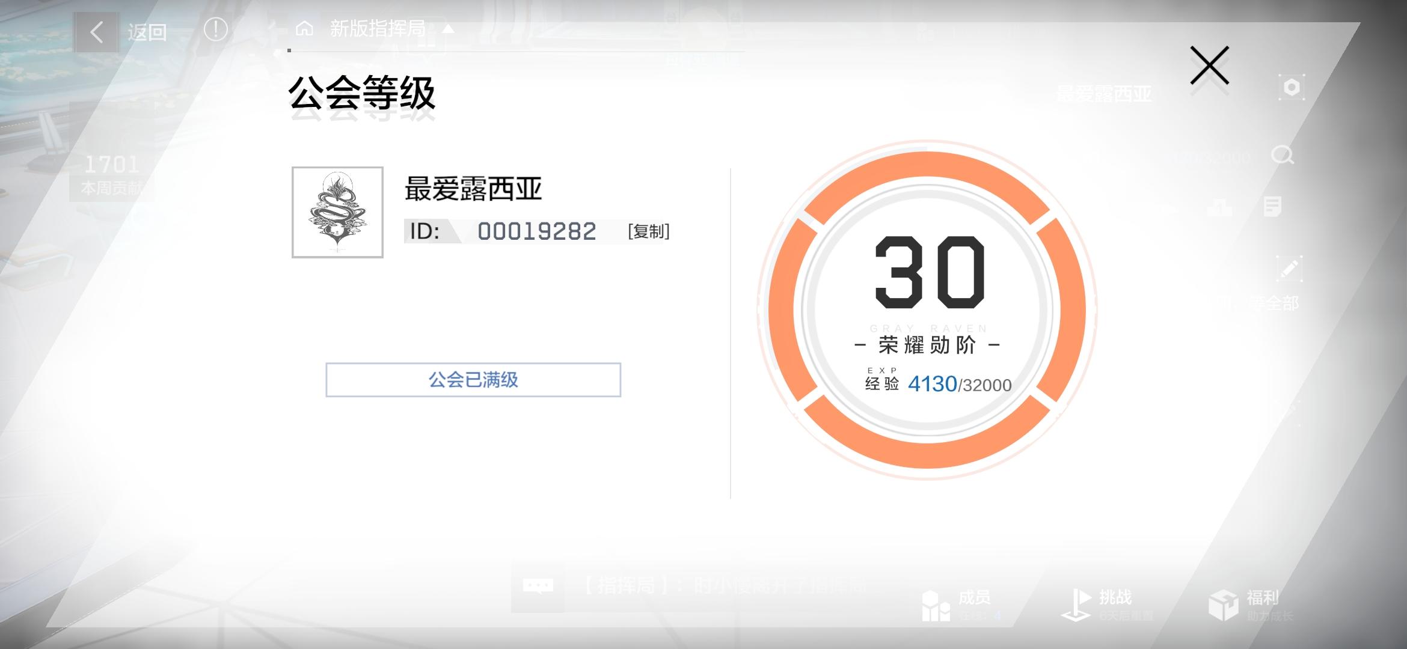1407x649 pixels.
Task: Tap the ranking podium icon
Action: pos(1219,207)
